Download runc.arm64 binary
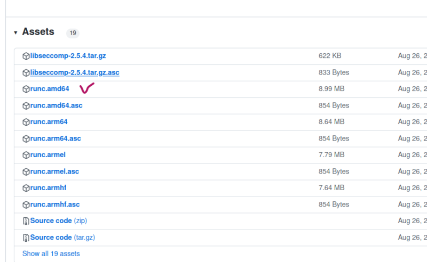 click(x=49, y=122)
